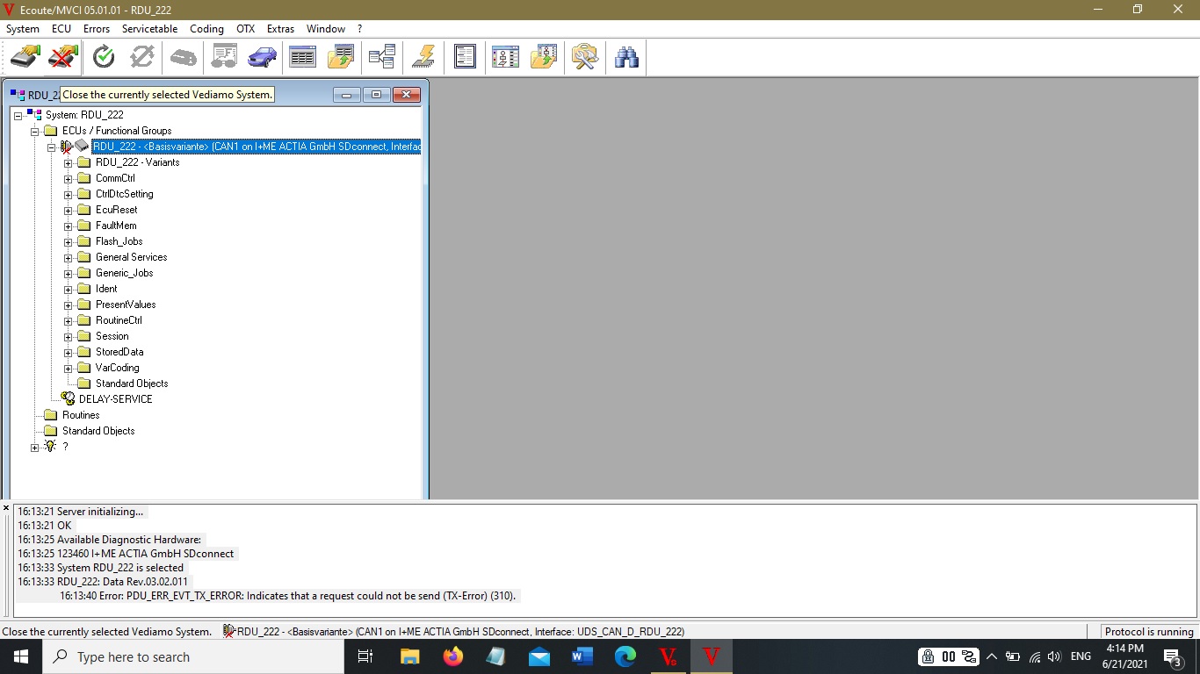The height and width of the screenshot is (674, 1200).
Task: Click the gray ECU module toolbar icon
Action: coord(184,58)
